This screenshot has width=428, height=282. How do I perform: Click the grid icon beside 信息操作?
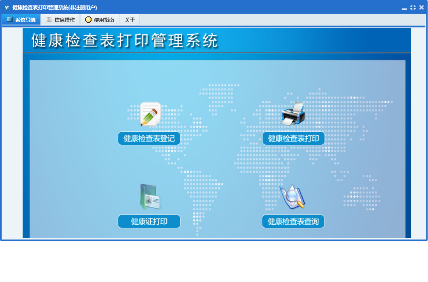click(49, 20)
